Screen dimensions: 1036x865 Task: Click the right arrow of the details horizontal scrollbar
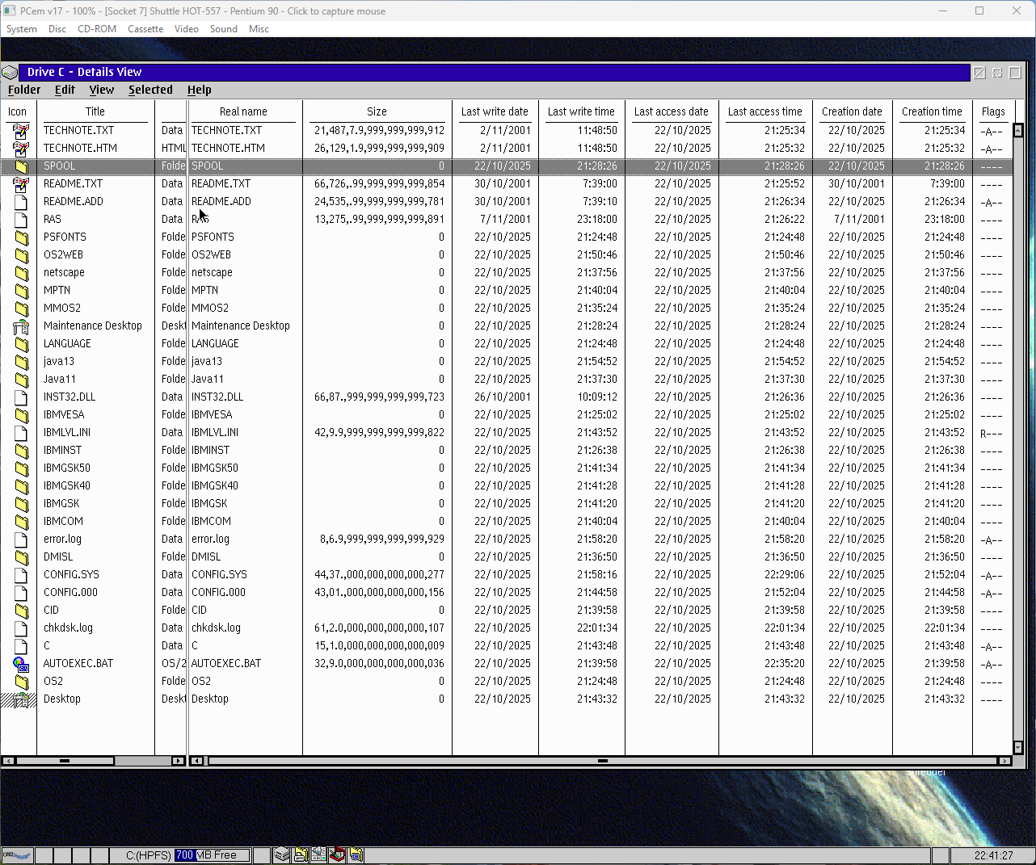point(1004,761)
